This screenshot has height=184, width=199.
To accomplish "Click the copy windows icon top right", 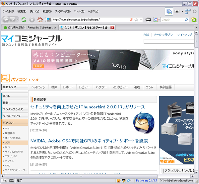I will (x=169, y=11).
